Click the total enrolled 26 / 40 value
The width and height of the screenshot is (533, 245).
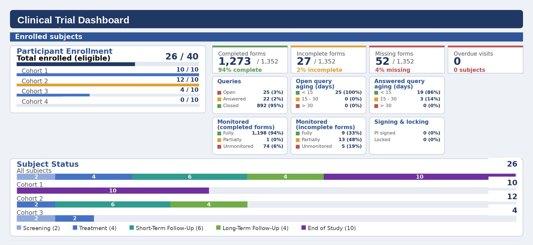[182, 57]
